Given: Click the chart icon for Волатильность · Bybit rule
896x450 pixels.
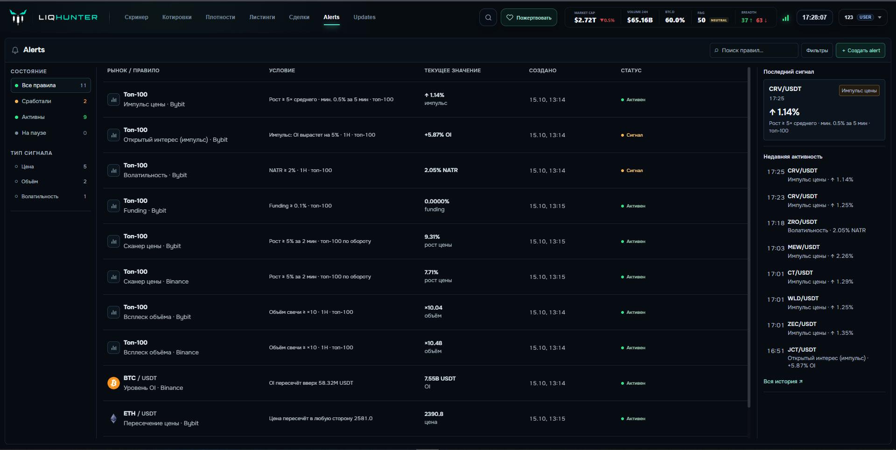Looking at the screenshot, I should 113,170.
